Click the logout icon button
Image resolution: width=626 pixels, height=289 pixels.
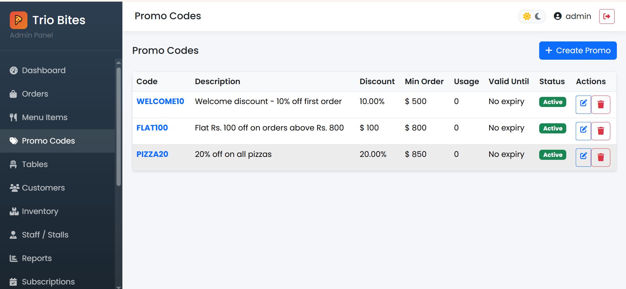click(x=607, y=16)
